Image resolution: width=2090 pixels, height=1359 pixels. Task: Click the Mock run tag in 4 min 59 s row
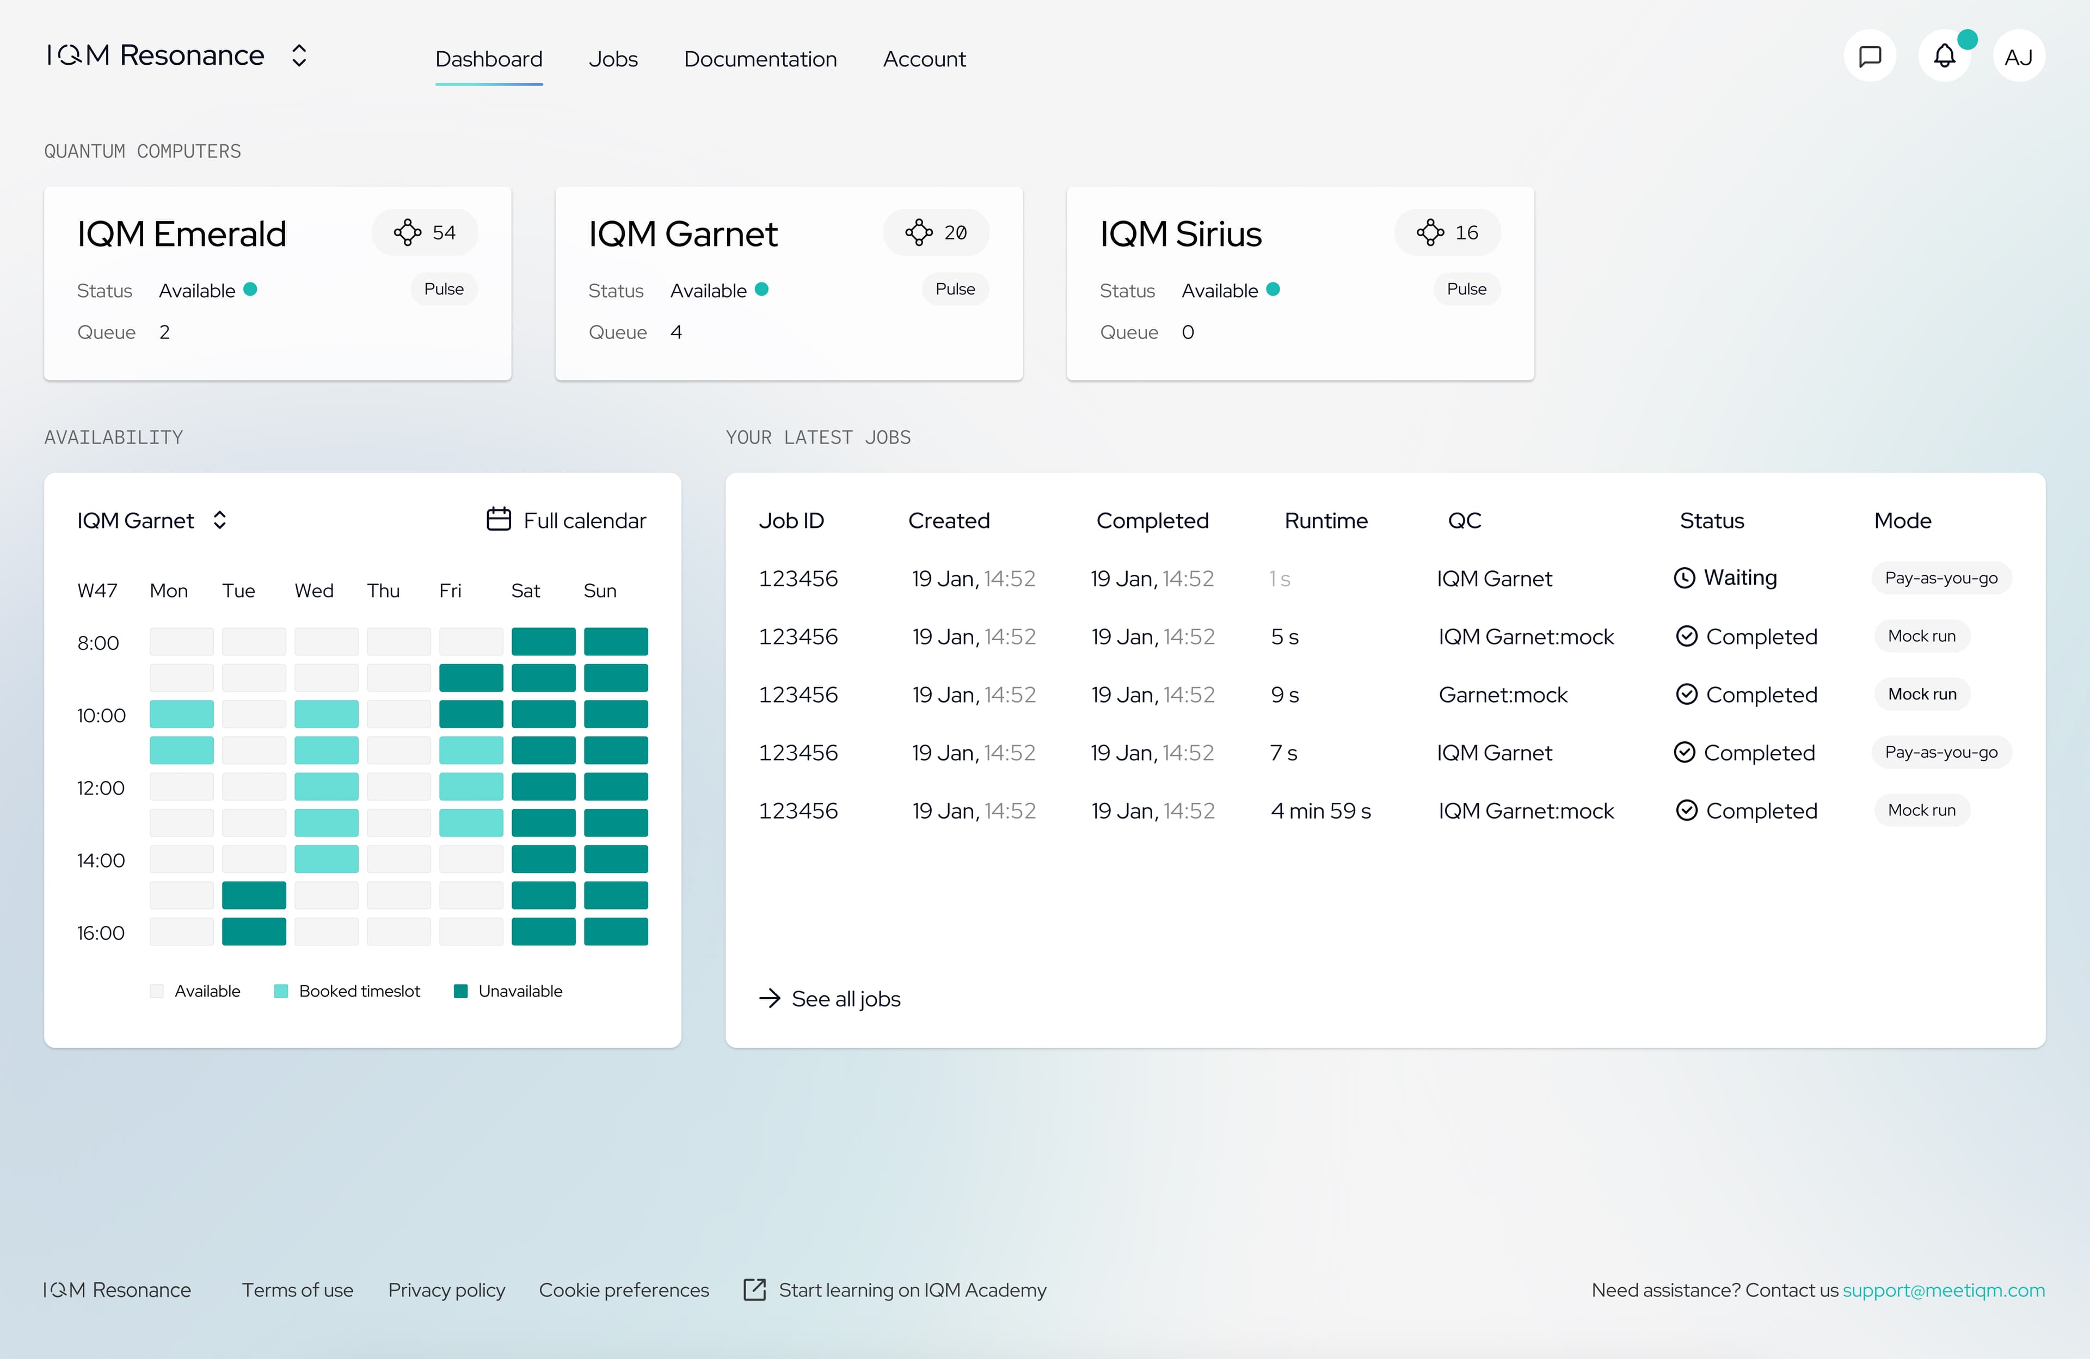coord(1921,809)
